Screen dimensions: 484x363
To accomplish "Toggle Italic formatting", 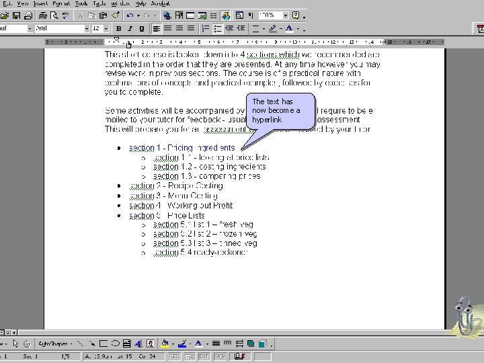I will tap(130, 29).
